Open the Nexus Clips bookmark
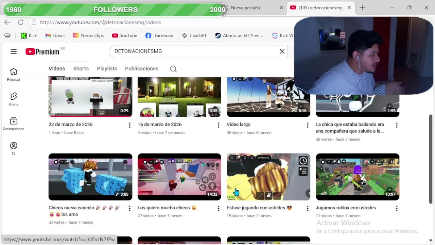 coord(88,35)
